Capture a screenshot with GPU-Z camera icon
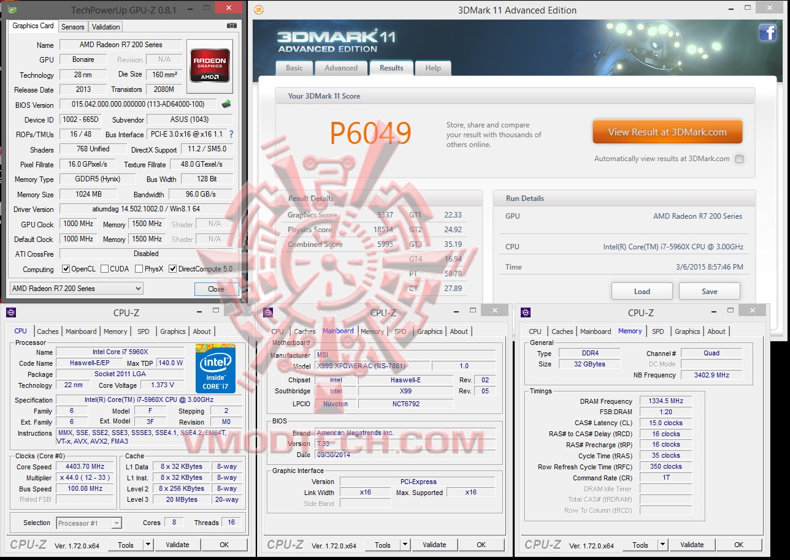 (x=231, y=26)
